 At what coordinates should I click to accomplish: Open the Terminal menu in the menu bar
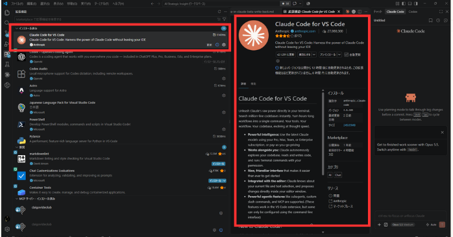[102, 4]
